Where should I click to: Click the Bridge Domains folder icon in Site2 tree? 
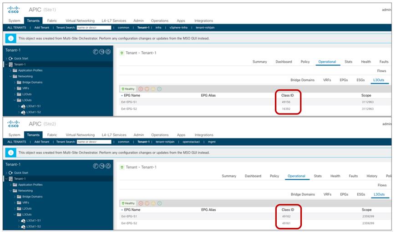(x=19, y=197)
